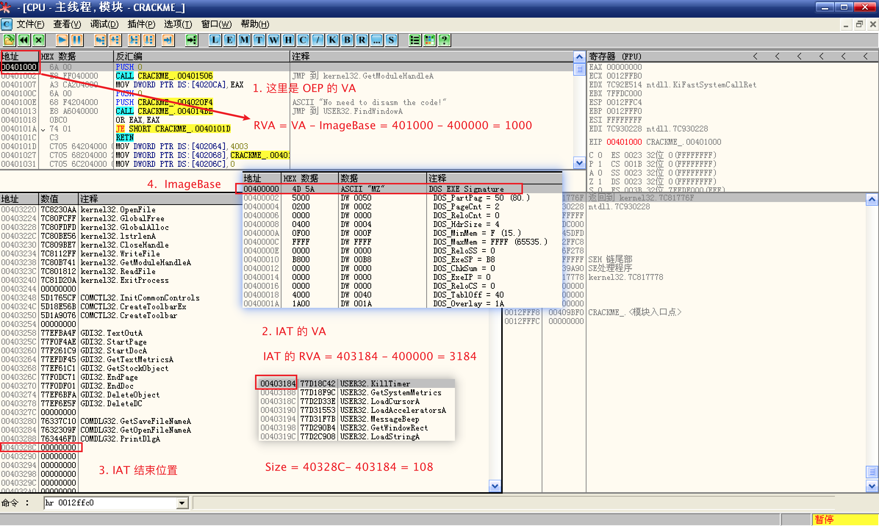Show the Call stack K window
The image size is (879, 526).
pyautogui.click(x=333, y=40)
